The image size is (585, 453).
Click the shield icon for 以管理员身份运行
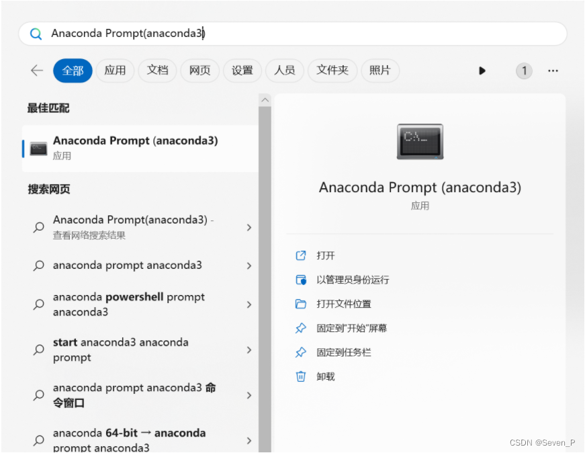pyautogui.click(x=301, y=280)
